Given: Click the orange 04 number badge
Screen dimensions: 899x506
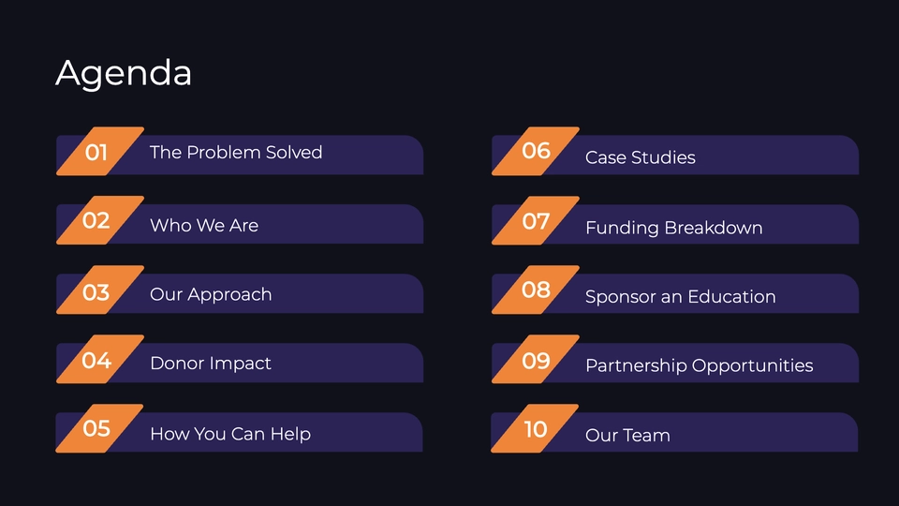Looking at the screenshot, I should pyautogui.click(x=100, y=359).
